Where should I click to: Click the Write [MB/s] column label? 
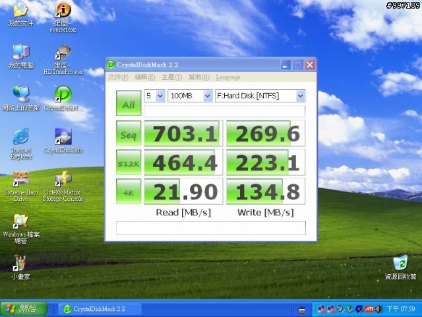(266, 213)
